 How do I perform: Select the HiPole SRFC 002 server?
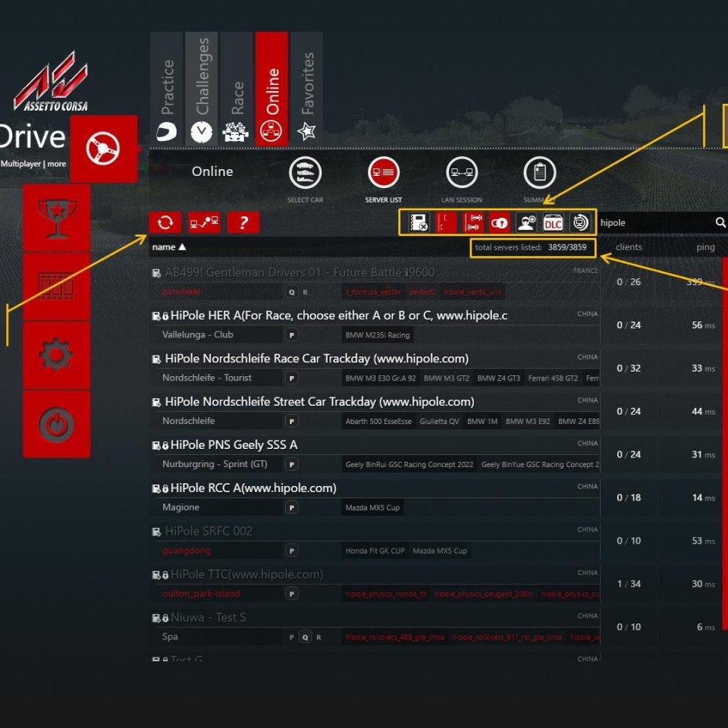coord(374,541)
